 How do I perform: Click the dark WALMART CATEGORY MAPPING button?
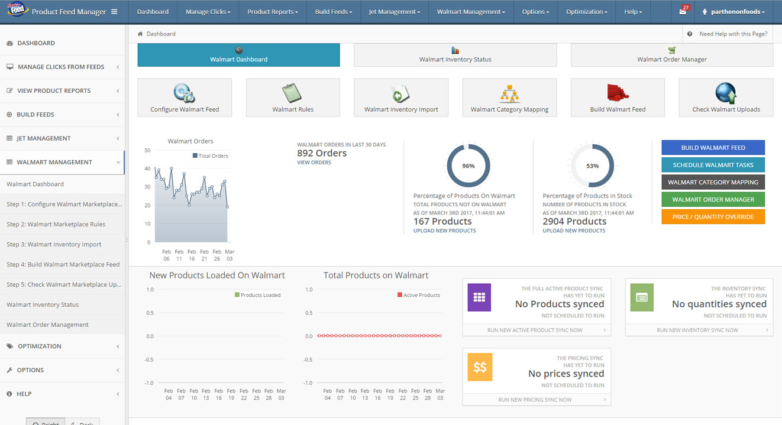(713, 182)
